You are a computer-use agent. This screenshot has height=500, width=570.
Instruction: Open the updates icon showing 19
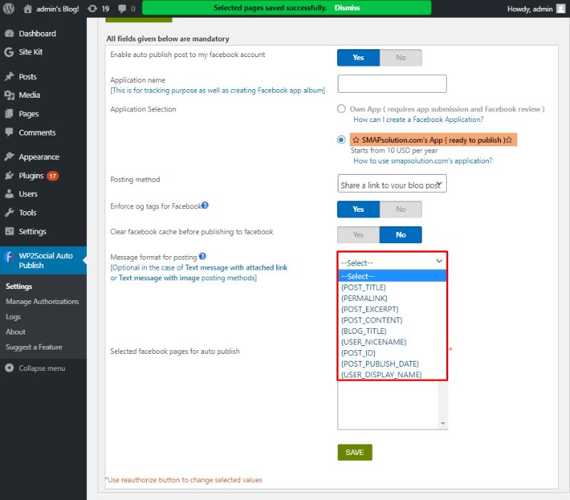click(x=93, y=9)
